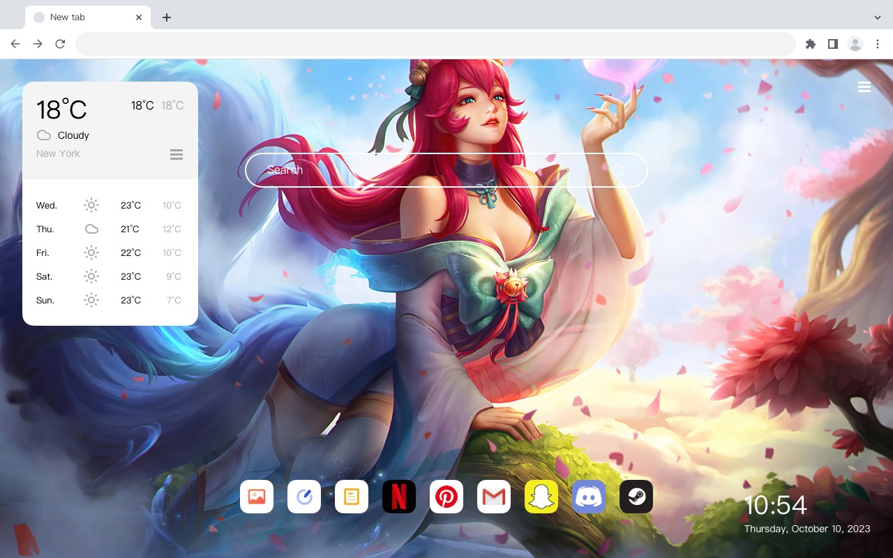This screenshot has width=893, height=558.
Task: Launch the Discord shortcut
Action: [x=589, y=497]
